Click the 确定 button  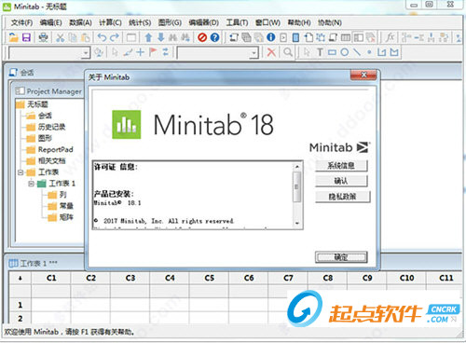click(x=341, y=257)
